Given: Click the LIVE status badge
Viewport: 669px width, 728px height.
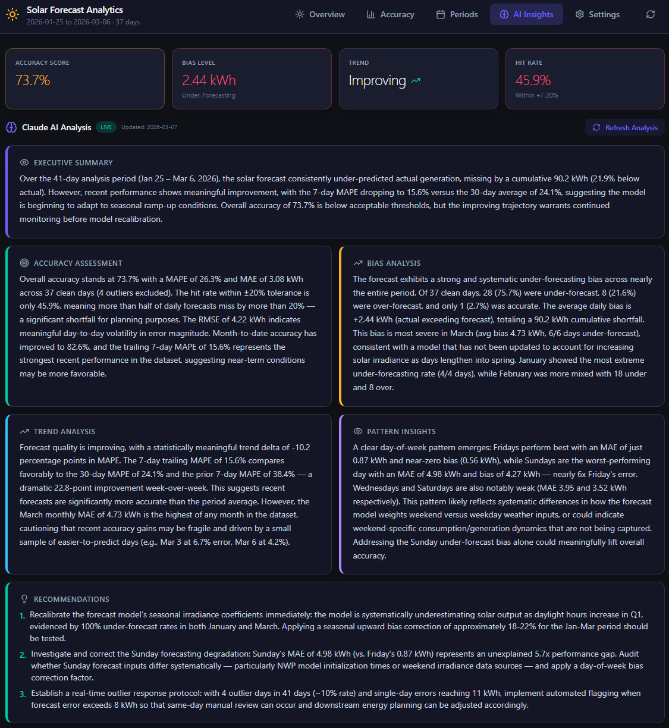Looking at the screenshot, I should pos(106,127).
